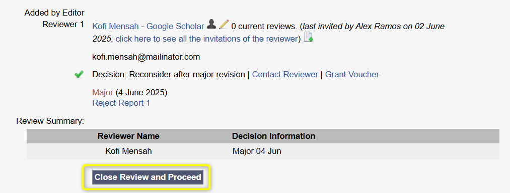Click the Review Summary label
Viewport: 510px width, 193px height.
[x=50, y=121]
